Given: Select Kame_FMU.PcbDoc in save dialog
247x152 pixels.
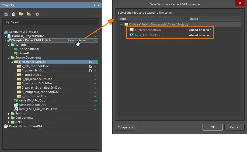Looking at the screenshot, I should tap(147, 35).
